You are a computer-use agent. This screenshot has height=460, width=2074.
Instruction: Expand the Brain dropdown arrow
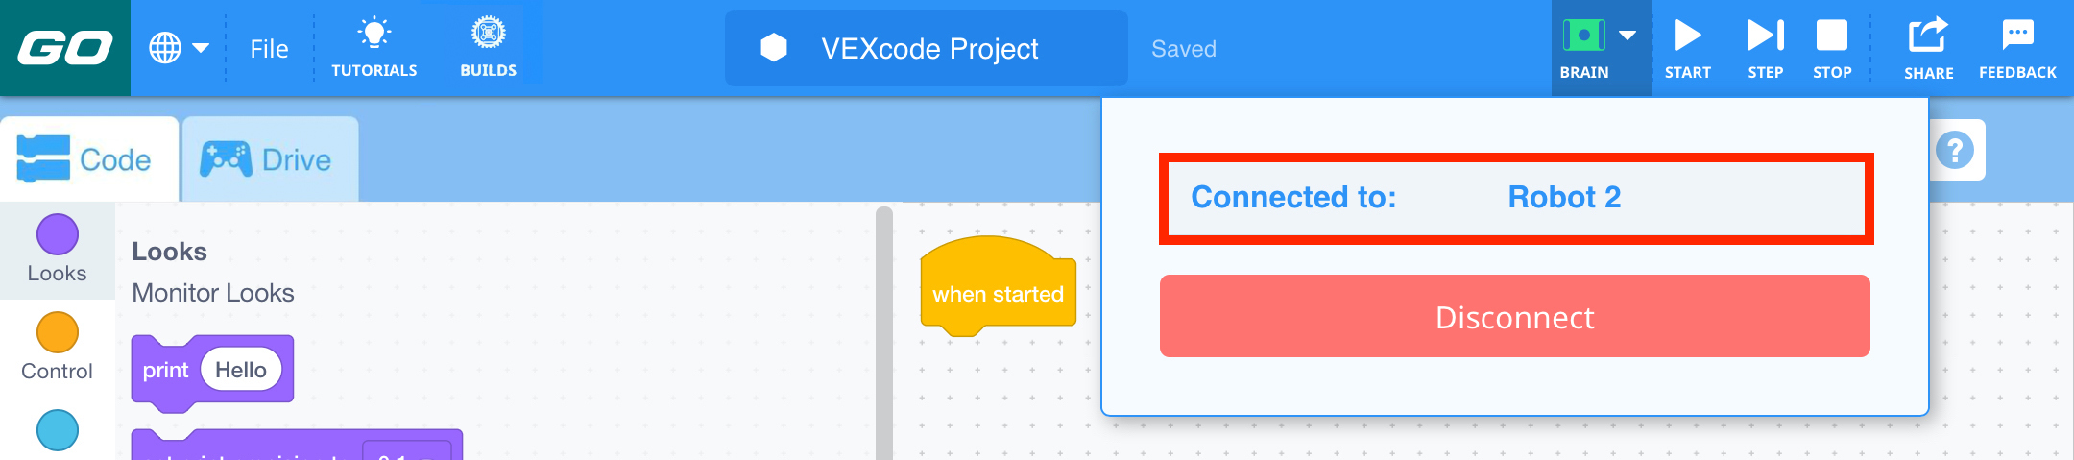tap(1628, 36)
